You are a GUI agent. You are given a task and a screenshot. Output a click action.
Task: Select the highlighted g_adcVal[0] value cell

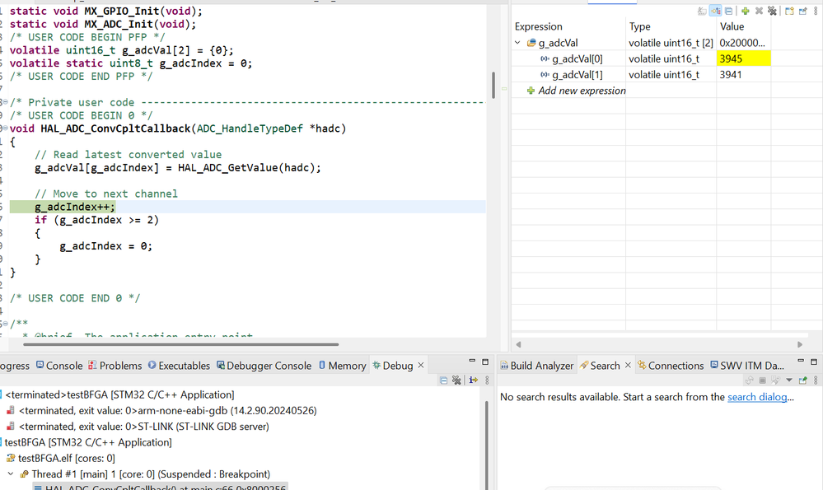click(x=743, y=58)
